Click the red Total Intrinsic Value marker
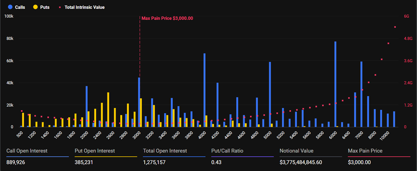This screenshot has height=171, width=417. click(x=60, y=7)
